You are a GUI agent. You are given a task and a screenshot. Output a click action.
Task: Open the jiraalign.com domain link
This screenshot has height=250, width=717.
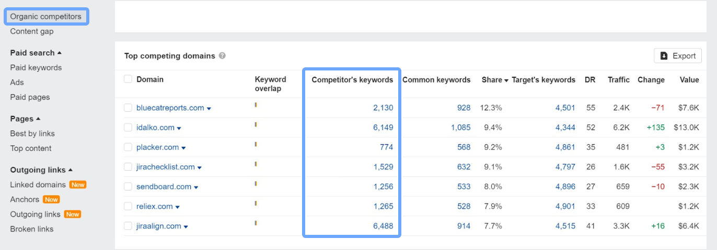159,226
